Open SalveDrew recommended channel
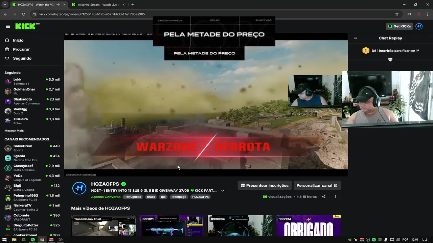433x243 pixels. 32,148
